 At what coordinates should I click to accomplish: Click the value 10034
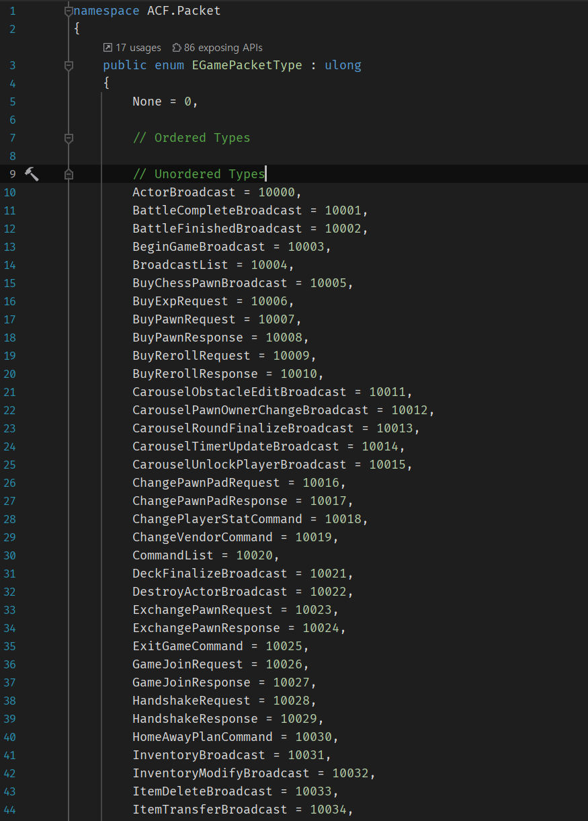(x=328, y=810)
